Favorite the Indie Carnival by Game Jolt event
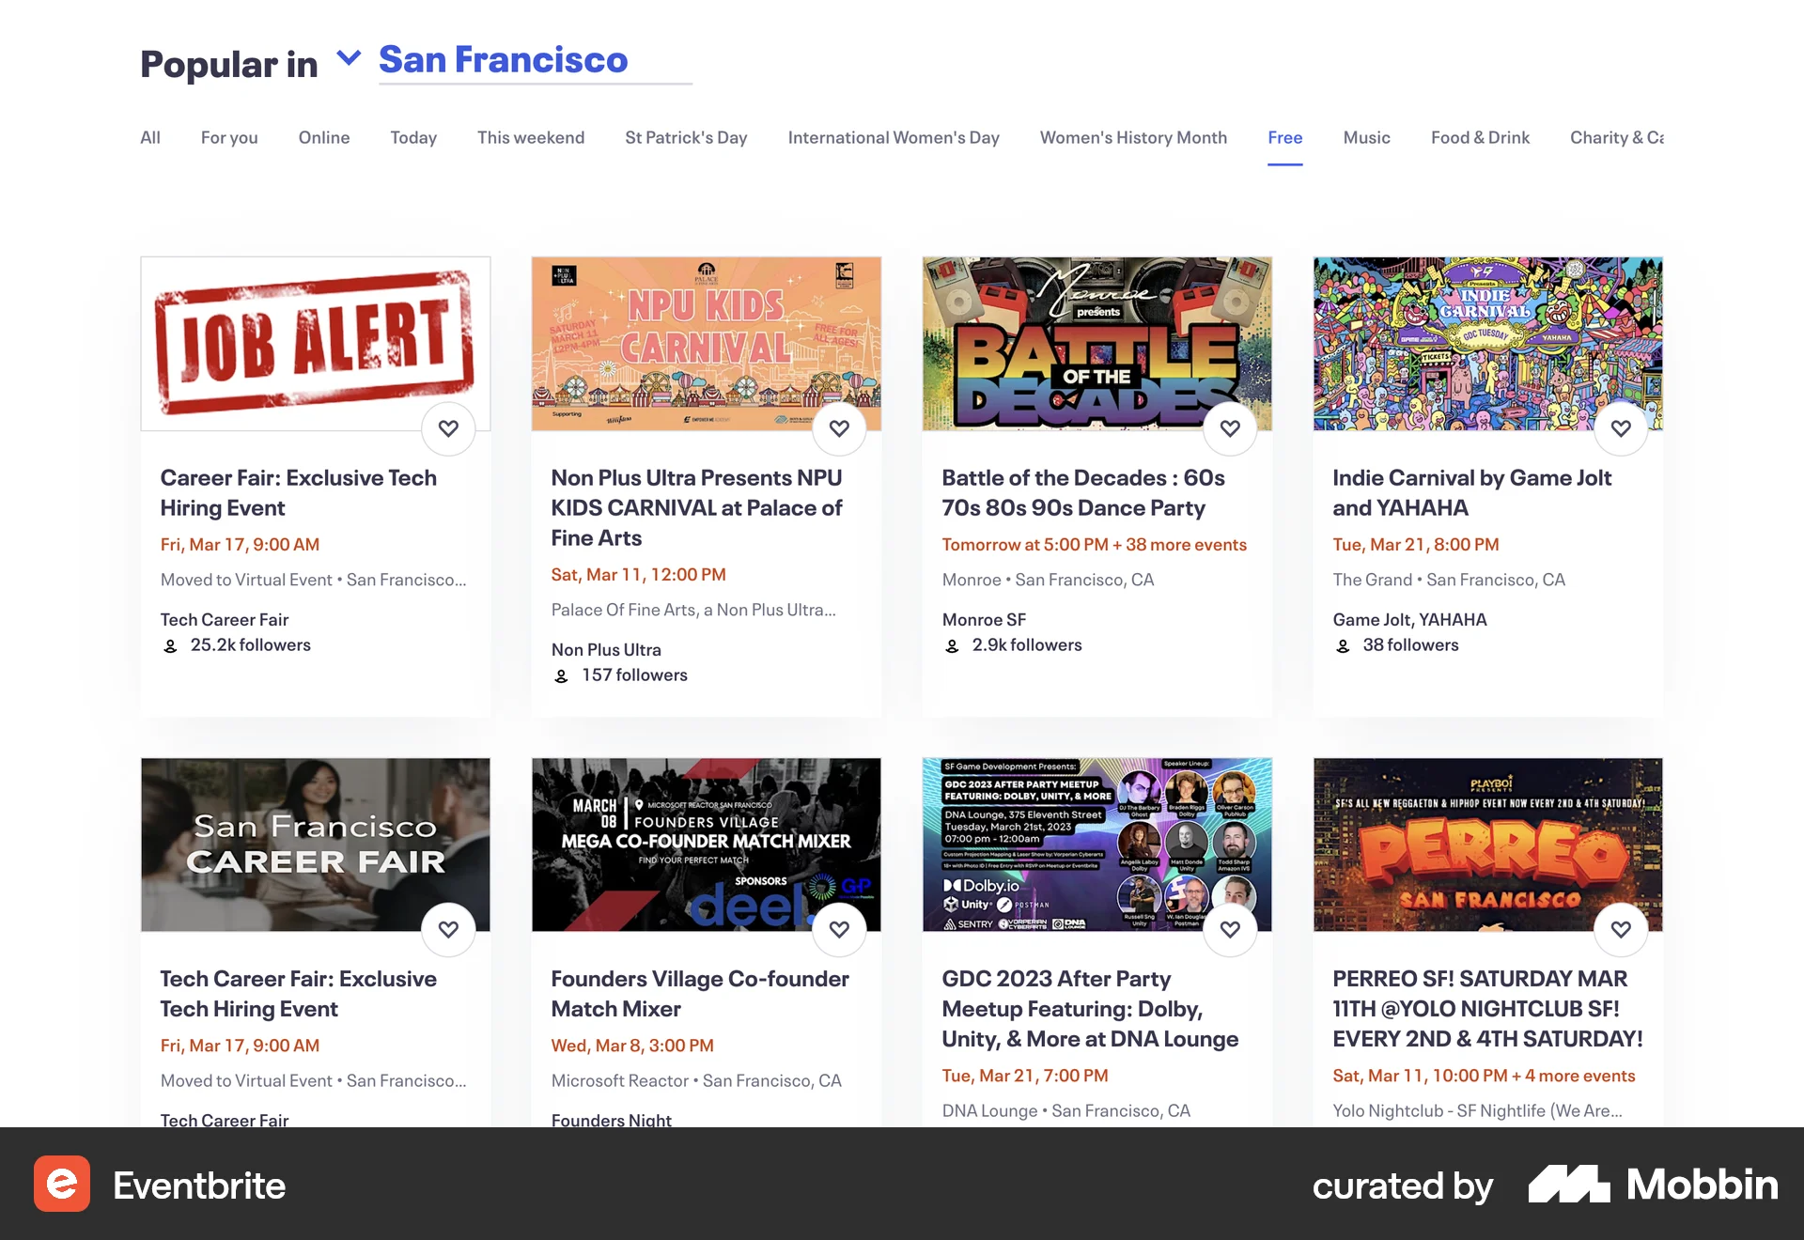The height and width of the screenshot is (1240, 1804). (x=1621, y=428)
